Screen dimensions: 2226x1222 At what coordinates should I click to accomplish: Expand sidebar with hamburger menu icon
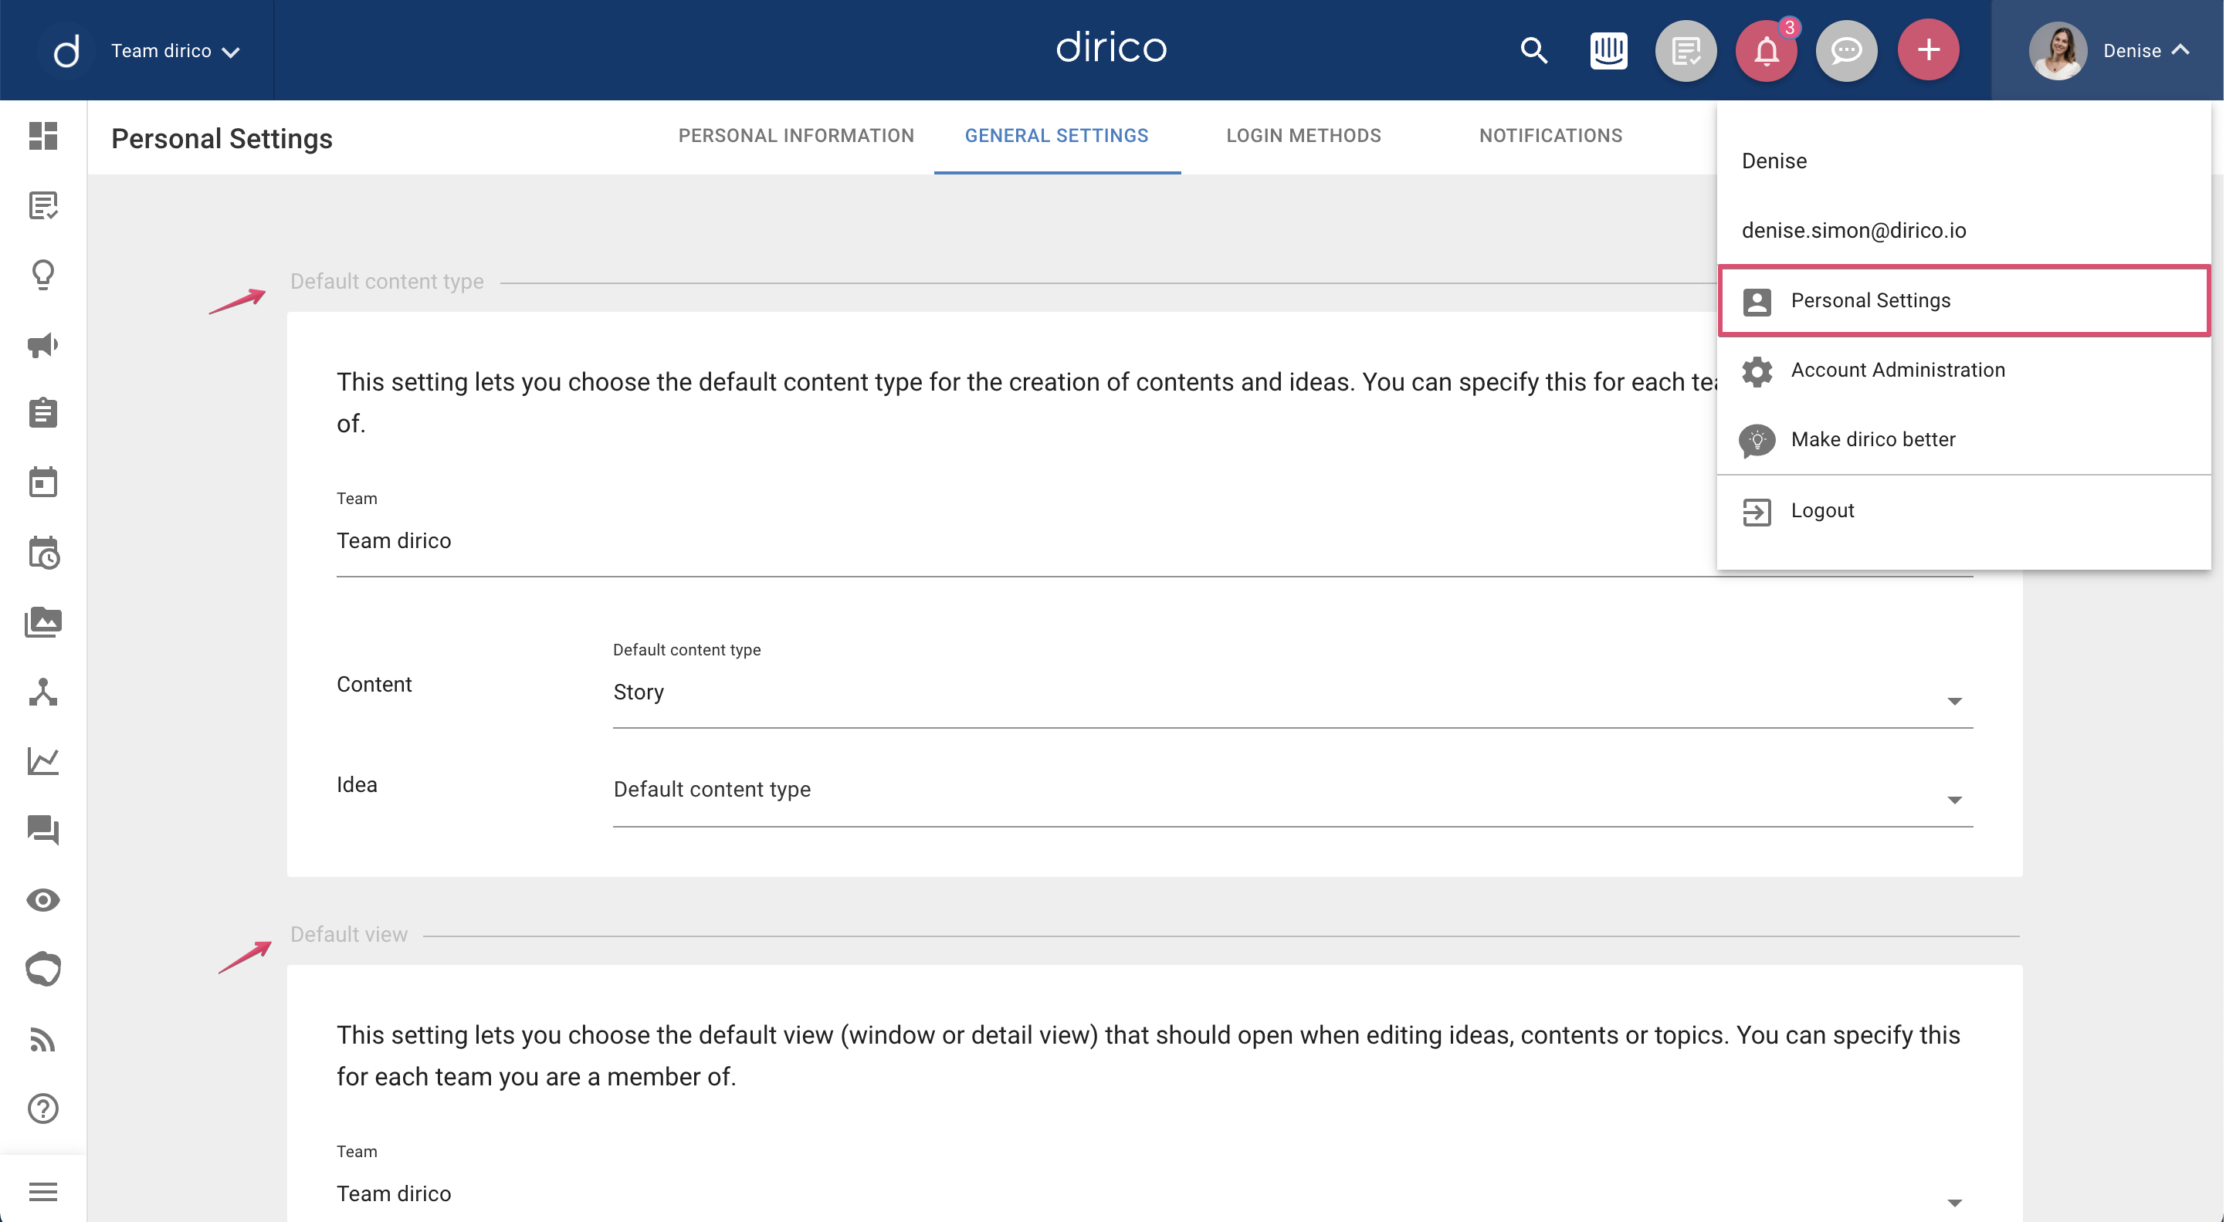click(42, 1192)
